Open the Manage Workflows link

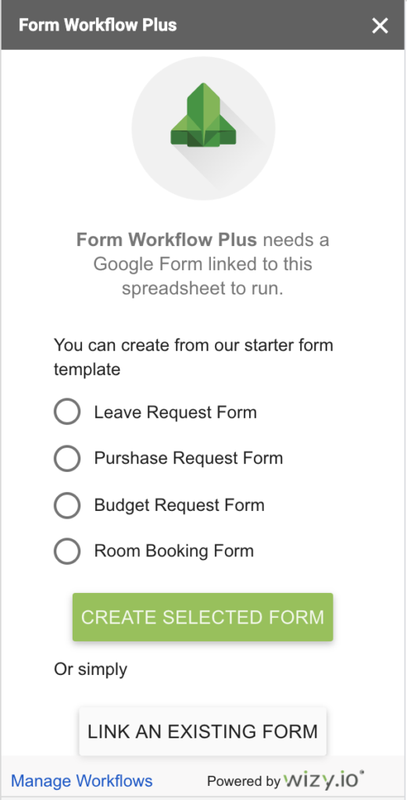click(81, 781)
